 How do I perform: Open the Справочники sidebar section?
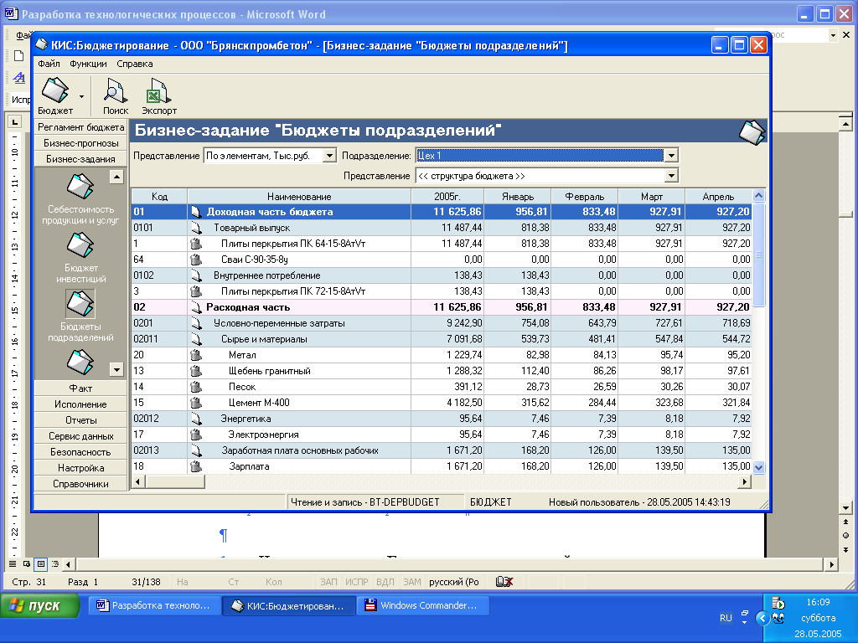pyautogui.click(x=80, y=484)
